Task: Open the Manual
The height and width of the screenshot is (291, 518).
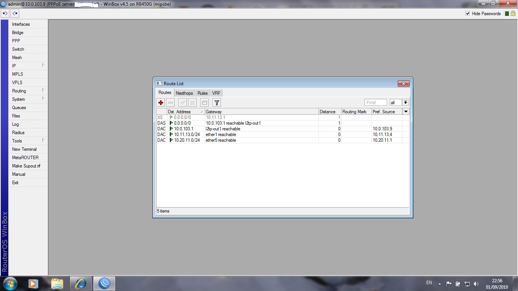Action: (28, 174)
